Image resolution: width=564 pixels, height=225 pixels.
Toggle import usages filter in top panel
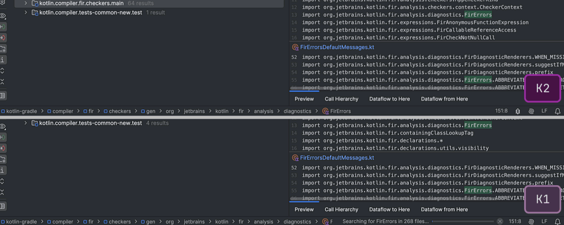pyautogui.click(x=3, y=49)
